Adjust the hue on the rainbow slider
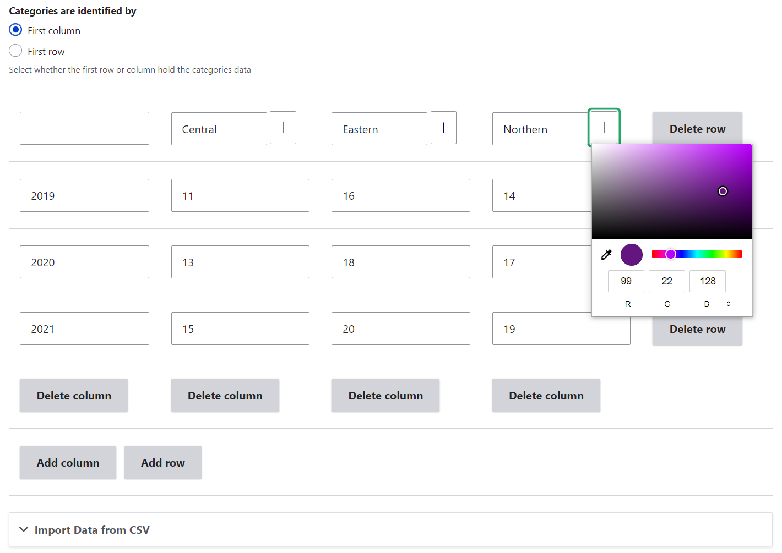Screen dimensions: 782x553 (x=697, y=254)
